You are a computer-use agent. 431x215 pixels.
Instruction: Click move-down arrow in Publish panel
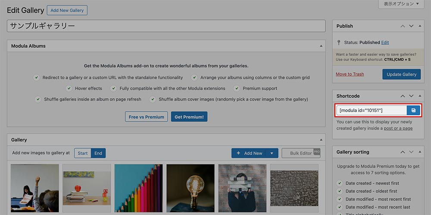[411, 26]
